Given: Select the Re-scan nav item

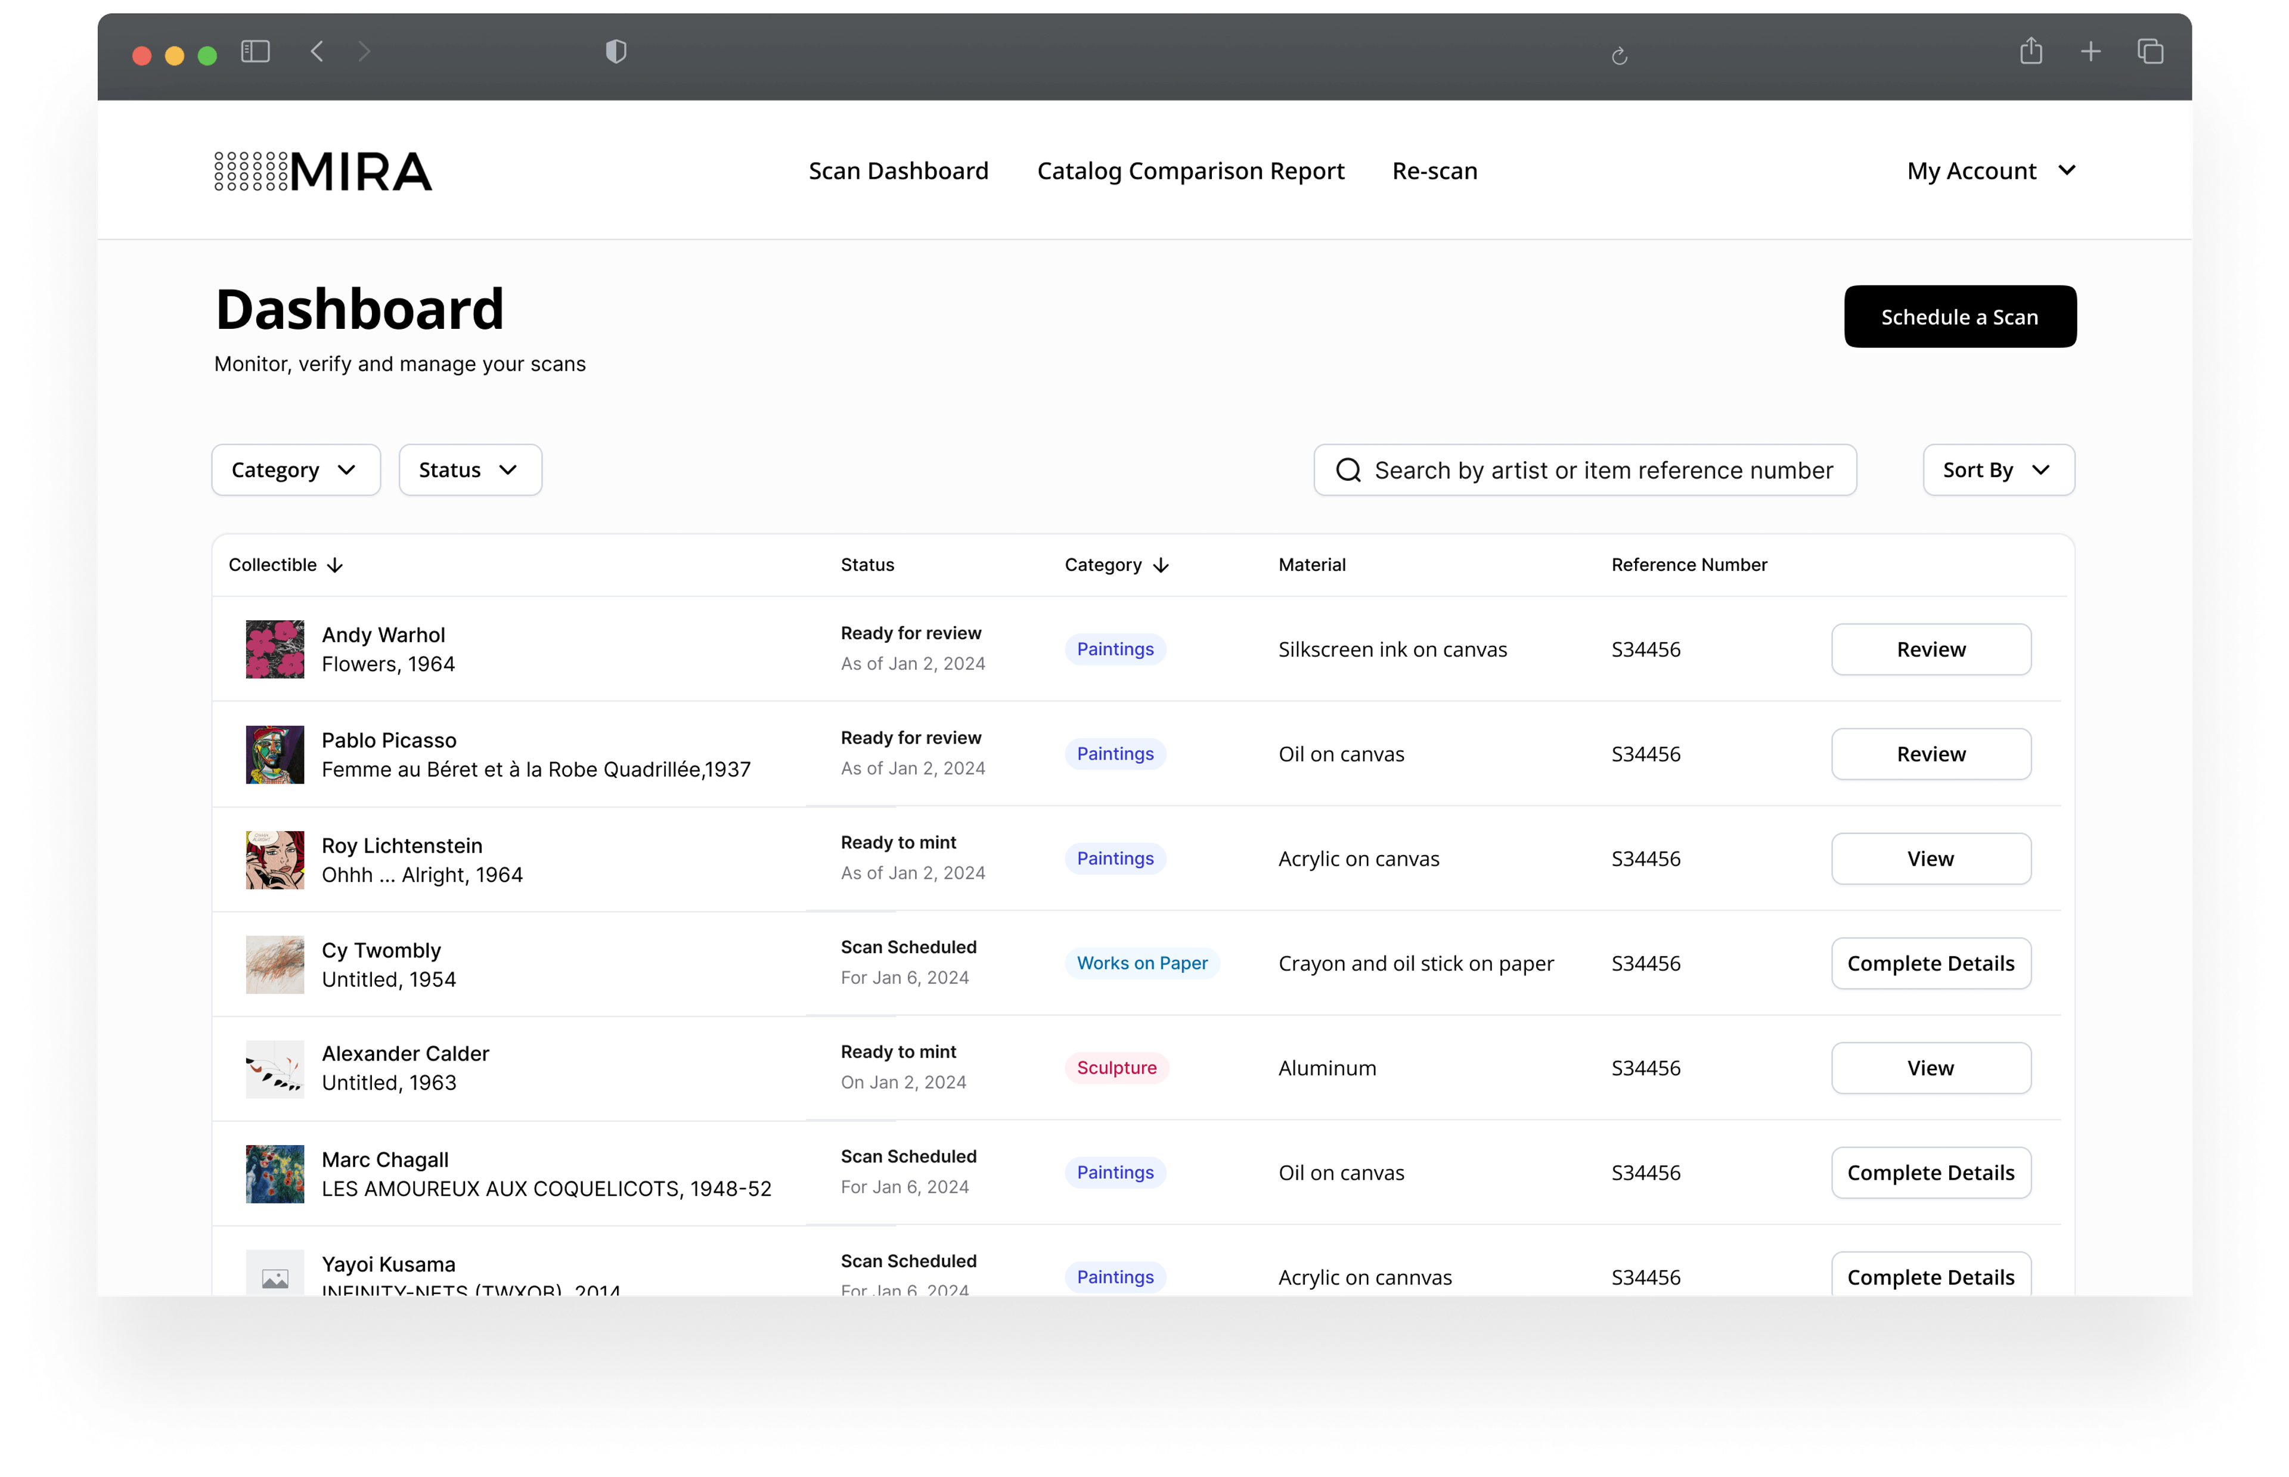Looking at the screenshot, I should point(1434,171).
